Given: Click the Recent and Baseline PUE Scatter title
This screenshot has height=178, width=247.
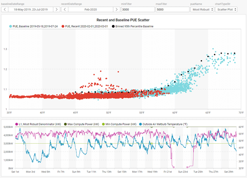Looking at the screenshot, I should point(123,20).
